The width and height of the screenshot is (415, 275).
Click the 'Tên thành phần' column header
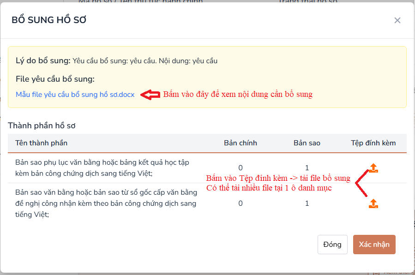[41, 143]
